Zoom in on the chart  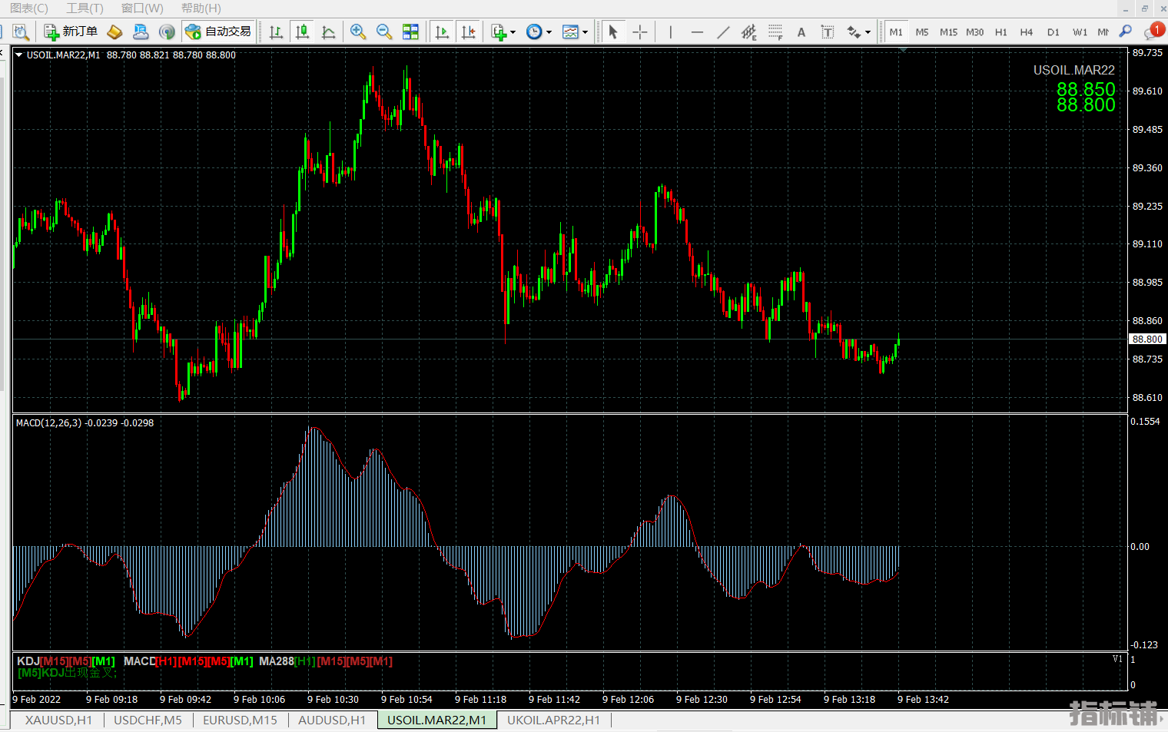(357, 31)
